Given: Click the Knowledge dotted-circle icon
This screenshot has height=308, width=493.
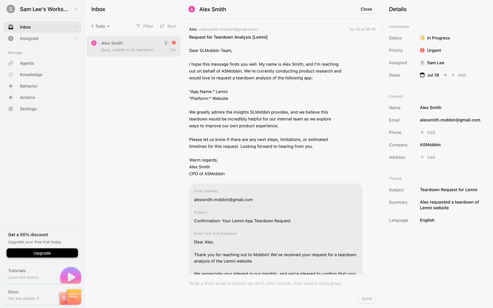Looking at the screenshot, I should click(x=11, y=75).
